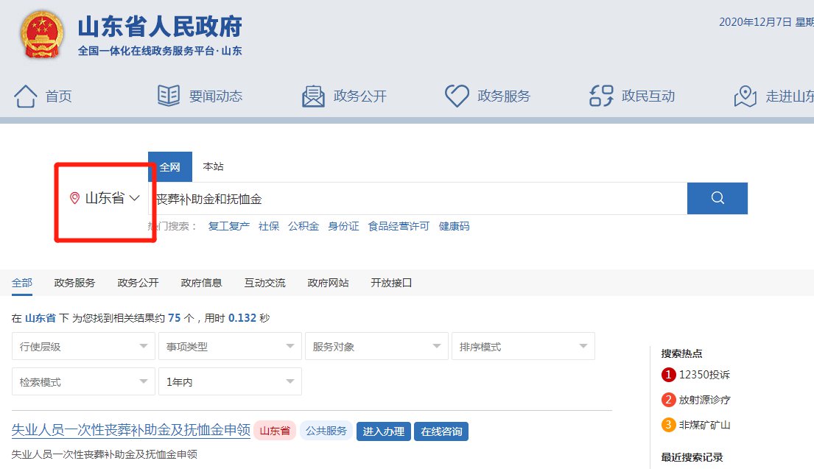Open 政民互动 navigation item

[648, 96]
